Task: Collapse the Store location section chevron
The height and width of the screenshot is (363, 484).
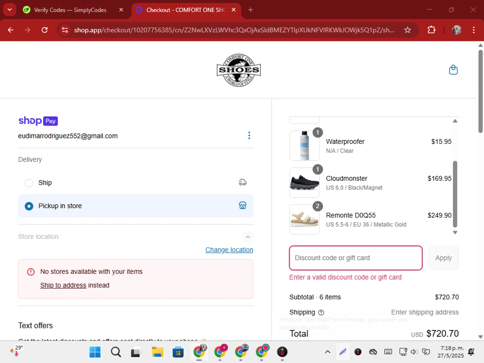Action: (x=248, y=237)
